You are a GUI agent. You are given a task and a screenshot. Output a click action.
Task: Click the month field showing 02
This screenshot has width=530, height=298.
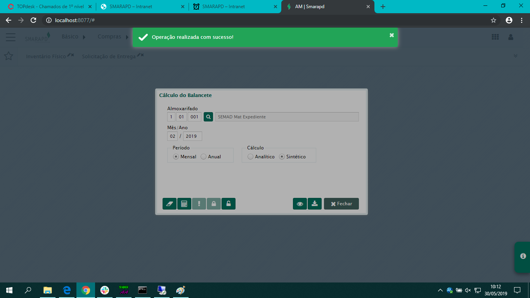tap(173, 136)
